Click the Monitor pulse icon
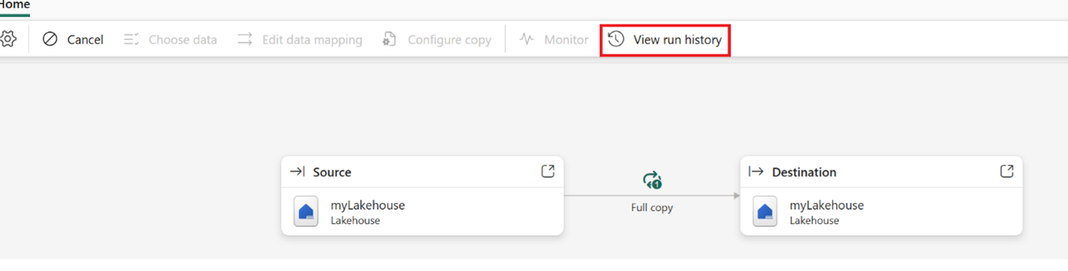The width and height of the screenshot is (1068, 271). tap(527, 39)
